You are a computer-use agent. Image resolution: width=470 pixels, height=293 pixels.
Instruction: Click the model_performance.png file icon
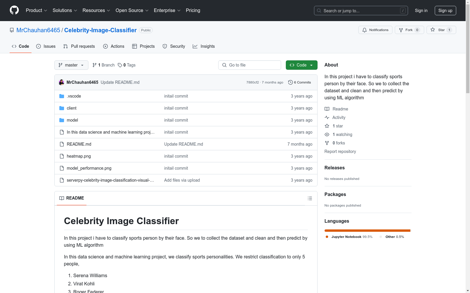click(x=62, y=168)
